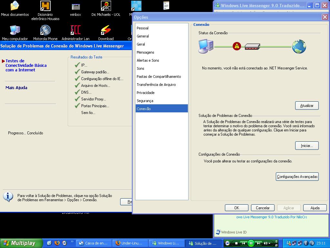Stop playback in taskbar media player
Screen dimensions: 330x248
(236, 243)
